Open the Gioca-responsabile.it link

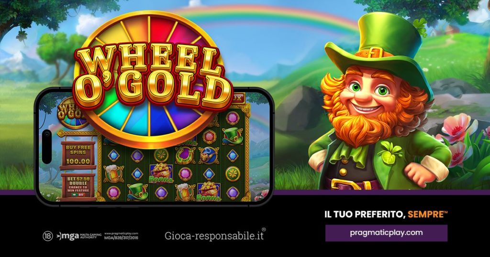(x=215, y=236)
